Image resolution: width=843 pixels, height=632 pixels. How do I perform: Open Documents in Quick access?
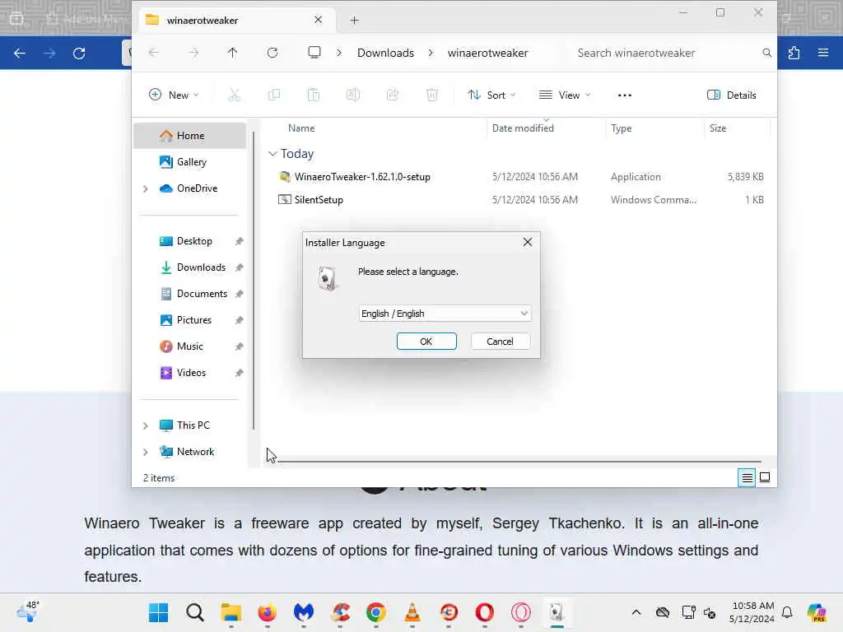coord(190,294)
